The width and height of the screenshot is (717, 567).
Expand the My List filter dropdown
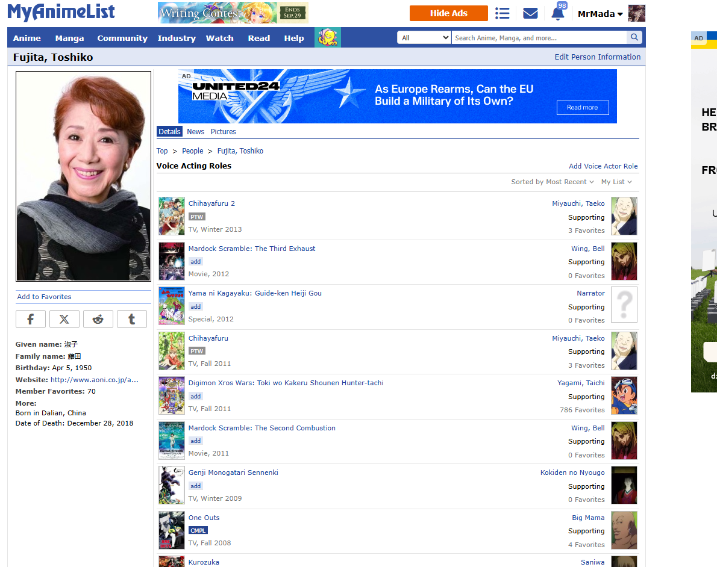(616, 182)
